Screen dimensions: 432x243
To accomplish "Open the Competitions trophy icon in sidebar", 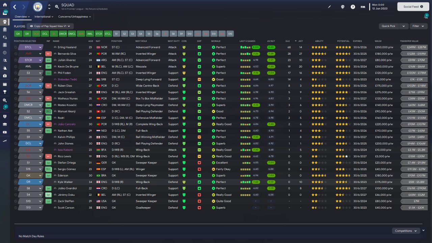I will coord(5,91).
